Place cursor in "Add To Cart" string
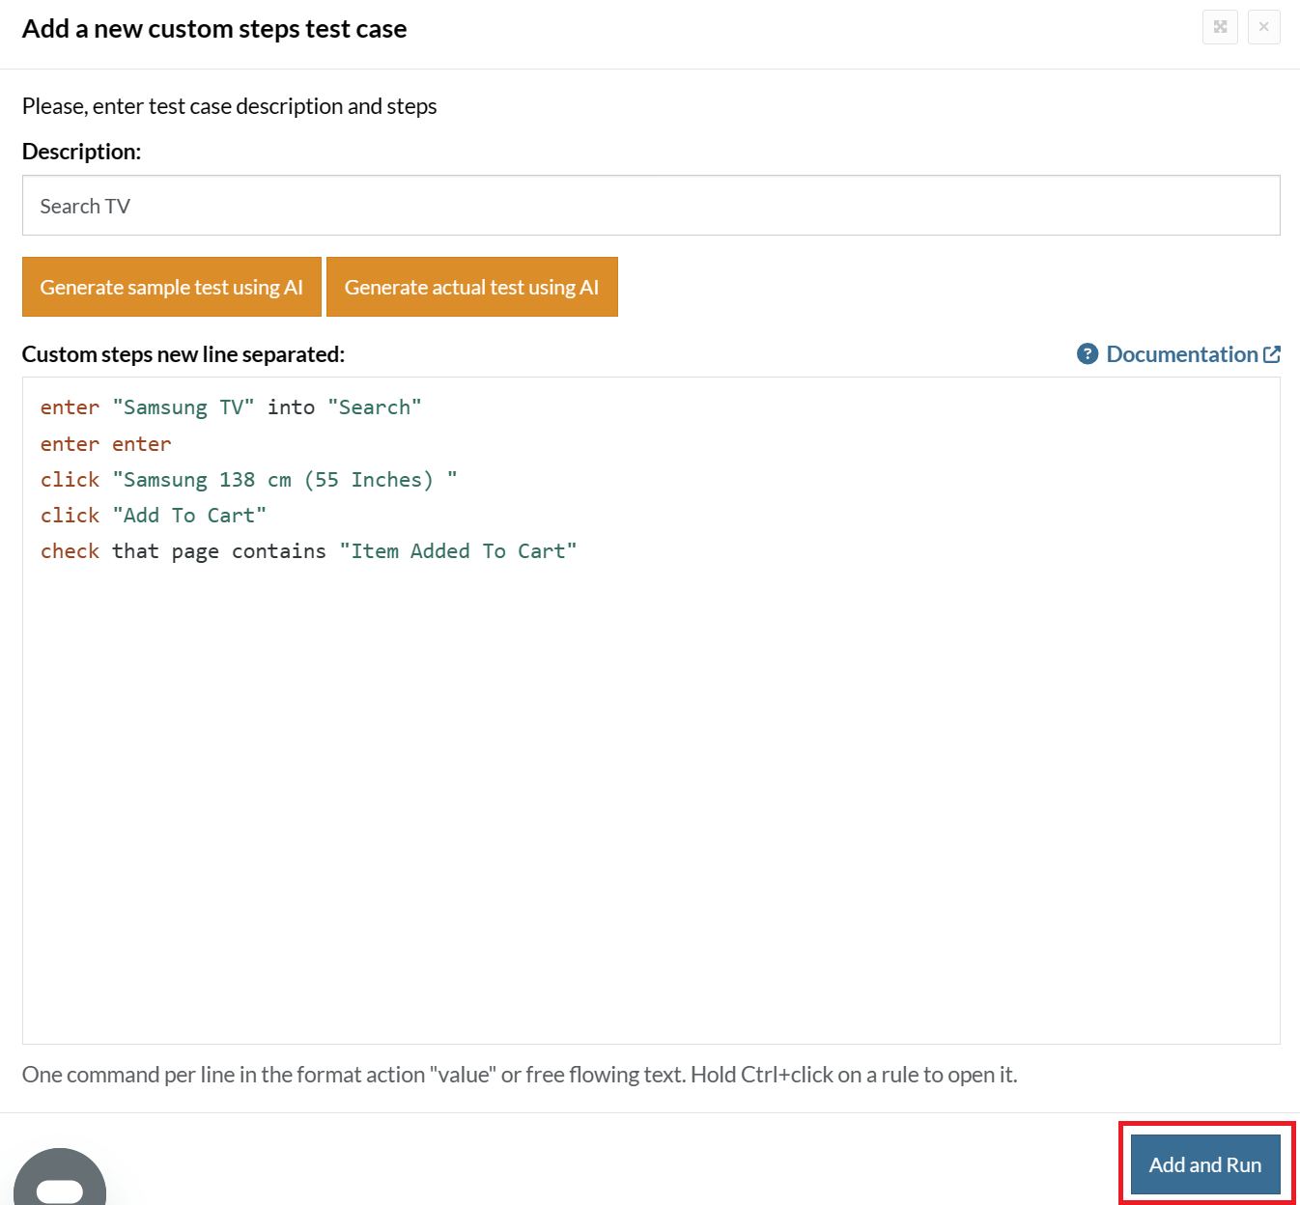 click(189, 516)
